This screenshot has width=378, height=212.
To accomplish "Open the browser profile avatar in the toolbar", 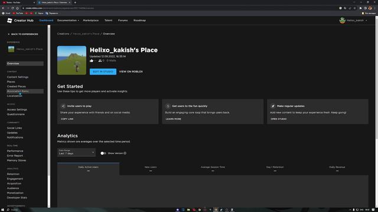I will click(x=370, y=8).
